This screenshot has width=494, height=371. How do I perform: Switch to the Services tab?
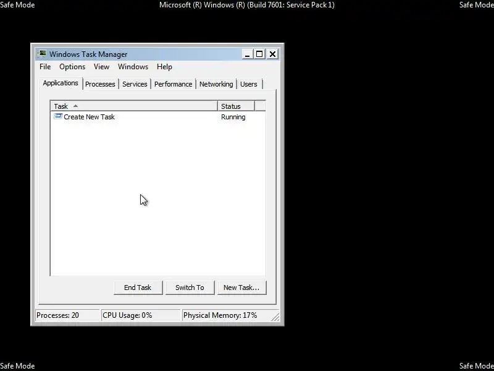point(135,84)
